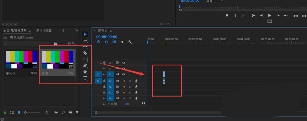This screenshot has height=121, width=307.
Task: Open 序列01 timeline panel menu
Action: click(111, 31)
